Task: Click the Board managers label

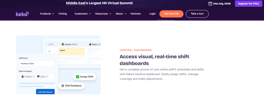Action: click(x=25, y=71)
